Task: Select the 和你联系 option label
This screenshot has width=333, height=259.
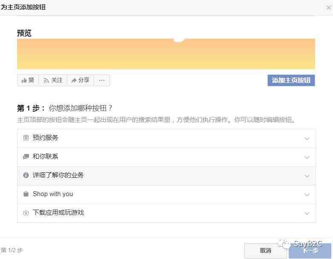Action: pyautogui.click(x=45, y=157)
